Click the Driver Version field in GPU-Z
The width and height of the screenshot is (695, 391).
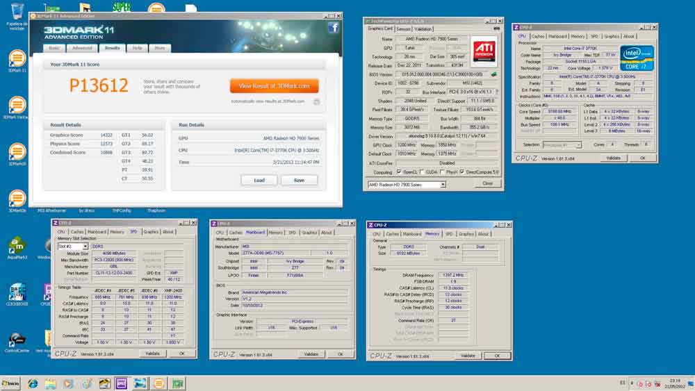coord(447,136)
